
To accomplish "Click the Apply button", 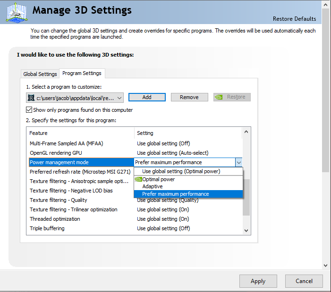I will pyautogui.click(x=258, y=281).
